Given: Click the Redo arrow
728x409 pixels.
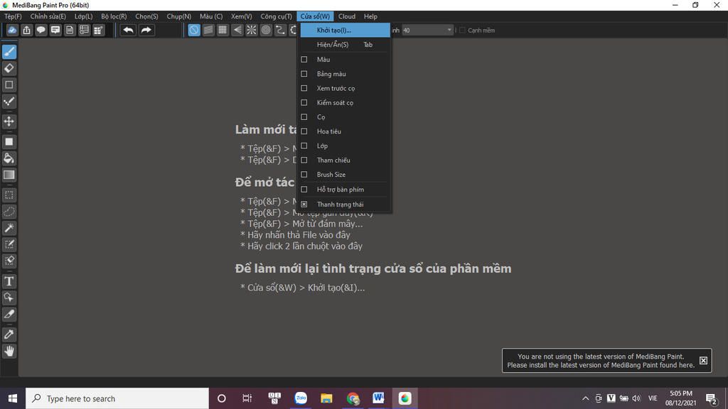Looking at the screenshot, I should [x=146, y=30].
